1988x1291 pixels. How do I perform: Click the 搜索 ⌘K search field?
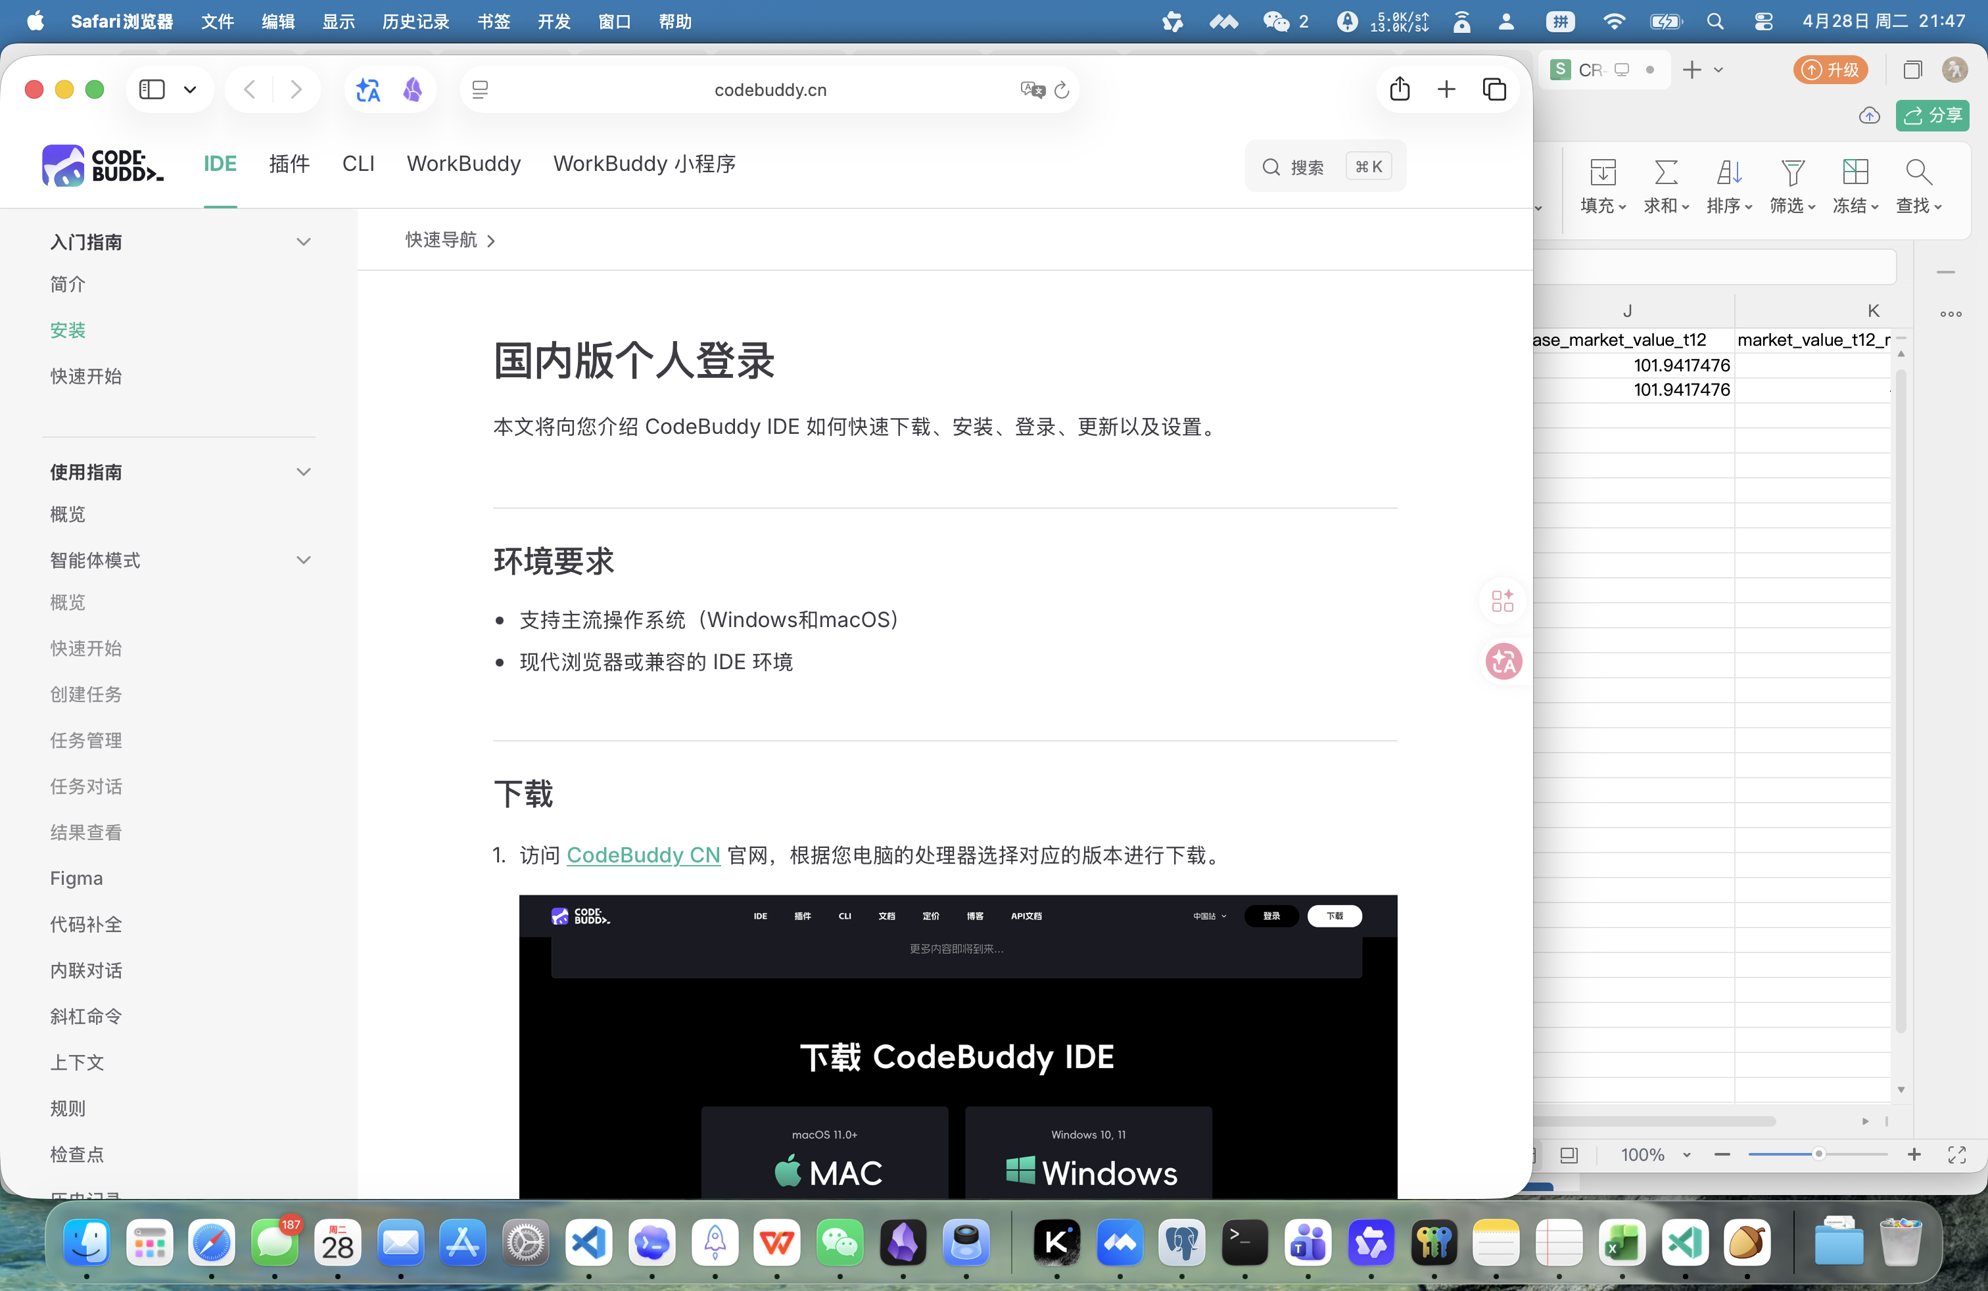coord(1323,166)
